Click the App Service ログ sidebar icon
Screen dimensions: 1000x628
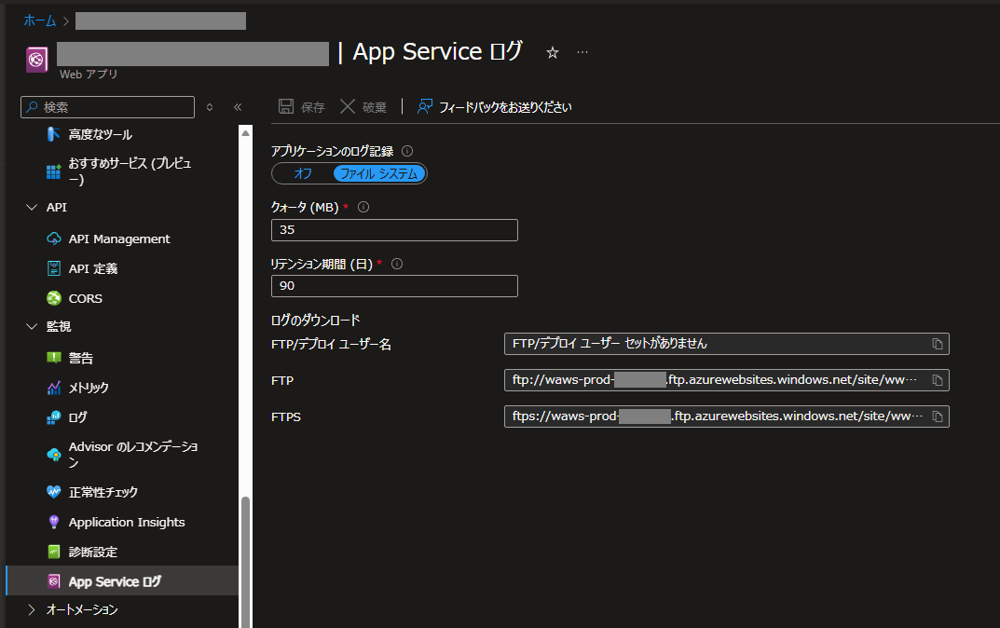point(53,581)
